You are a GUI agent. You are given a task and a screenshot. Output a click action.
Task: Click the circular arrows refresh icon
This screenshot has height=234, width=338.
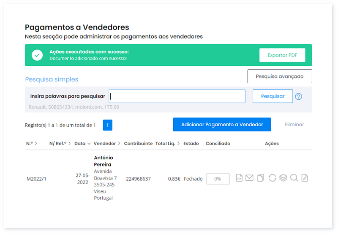(x=272, y=178)
